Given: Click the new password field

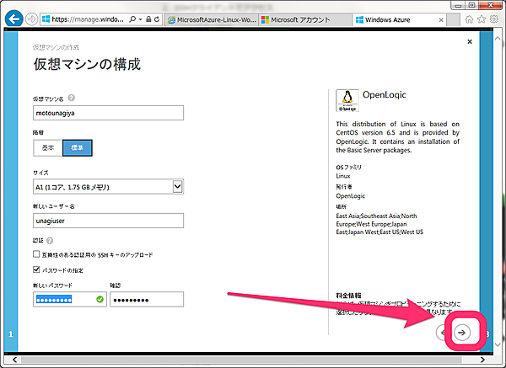Looking at the screenshot, I should [70, 300].
